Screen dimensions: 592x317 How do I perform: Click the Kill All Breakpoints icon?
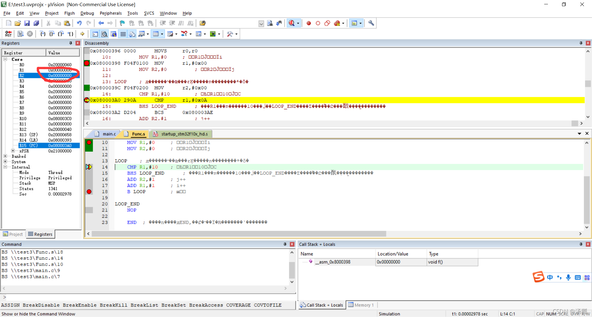[x=337, y=23]
